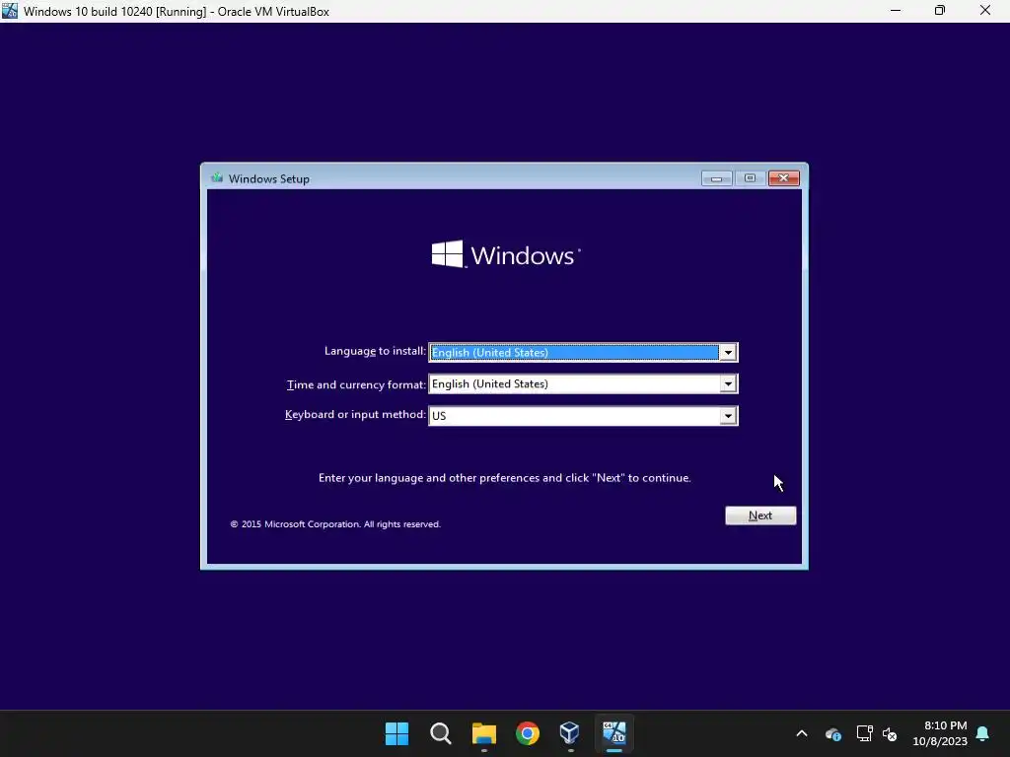The height and width of the screenshot is (757, 1010).
Task: Close the Windows Setup dialog
Action: 783,178
